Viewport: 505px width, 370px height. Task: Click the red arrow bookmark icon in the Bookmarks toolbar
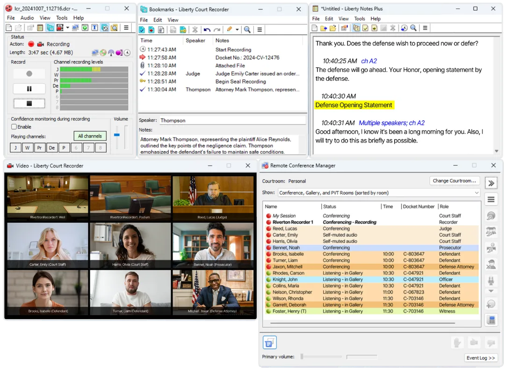click(151, 30)
